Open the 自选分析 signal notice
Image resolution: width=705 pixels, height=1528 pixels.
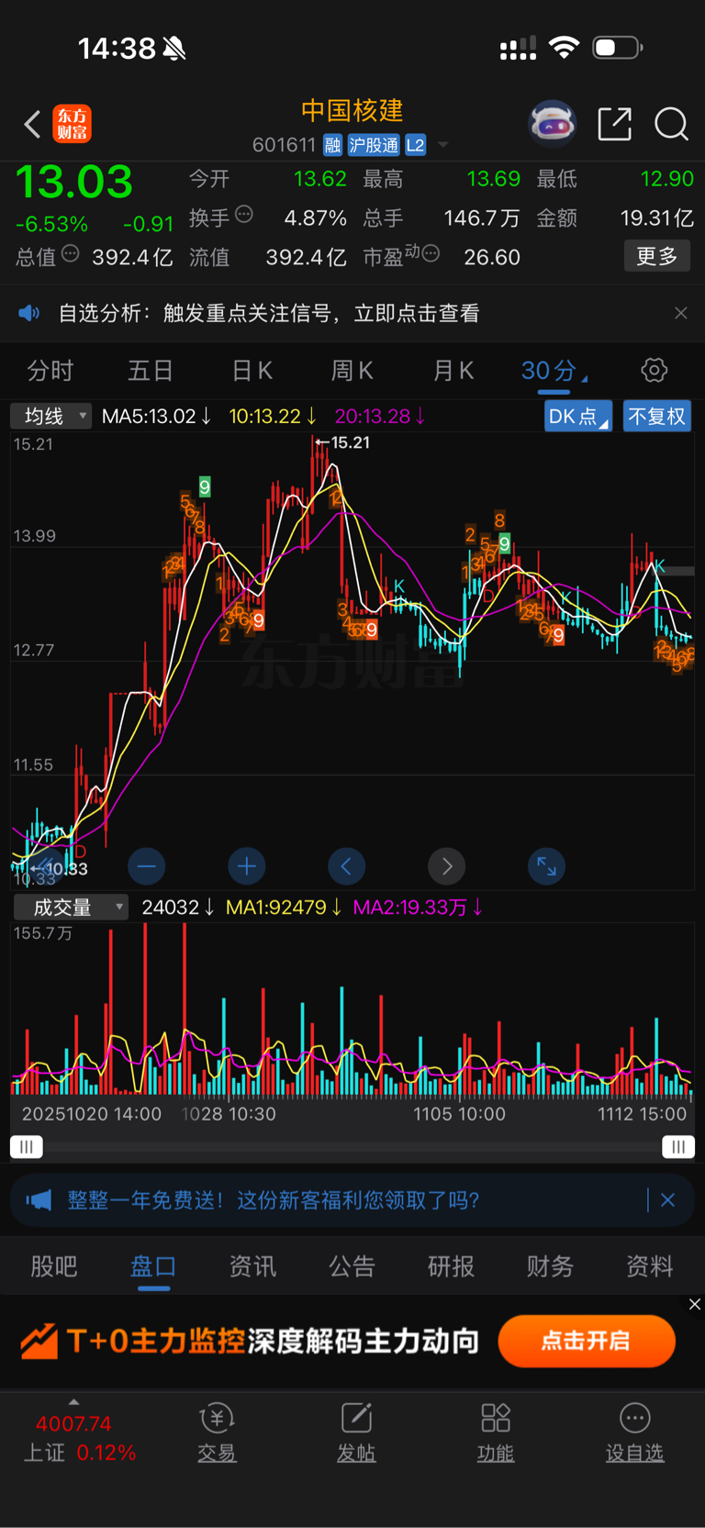point(269,314)
